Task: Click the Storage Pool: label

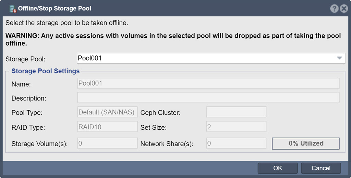Action: coord(25,59)
